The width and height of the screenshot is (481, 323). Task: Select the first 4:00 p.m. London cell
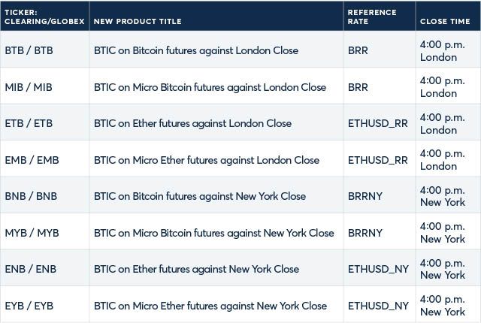click(443, 51)
